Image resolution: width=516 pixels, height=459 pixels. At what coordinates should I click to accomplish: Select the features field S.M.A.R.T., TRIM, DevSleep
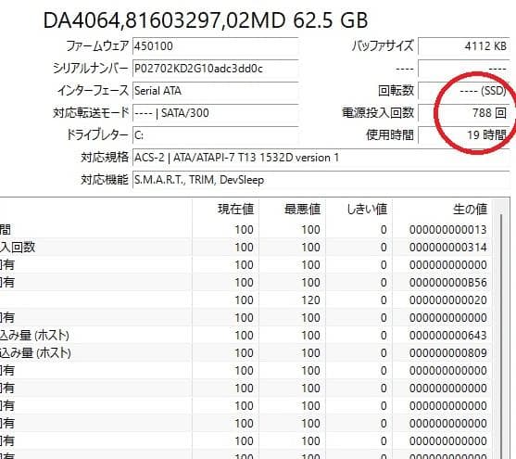tap(321, 180)
